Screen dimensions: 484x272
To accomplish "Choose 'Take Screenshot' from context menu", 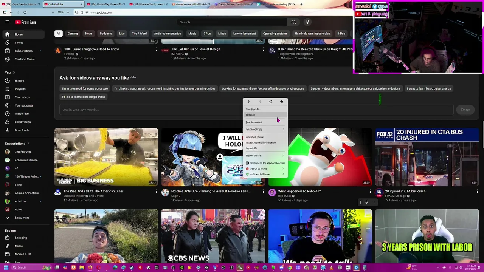I will pos(265,122).
